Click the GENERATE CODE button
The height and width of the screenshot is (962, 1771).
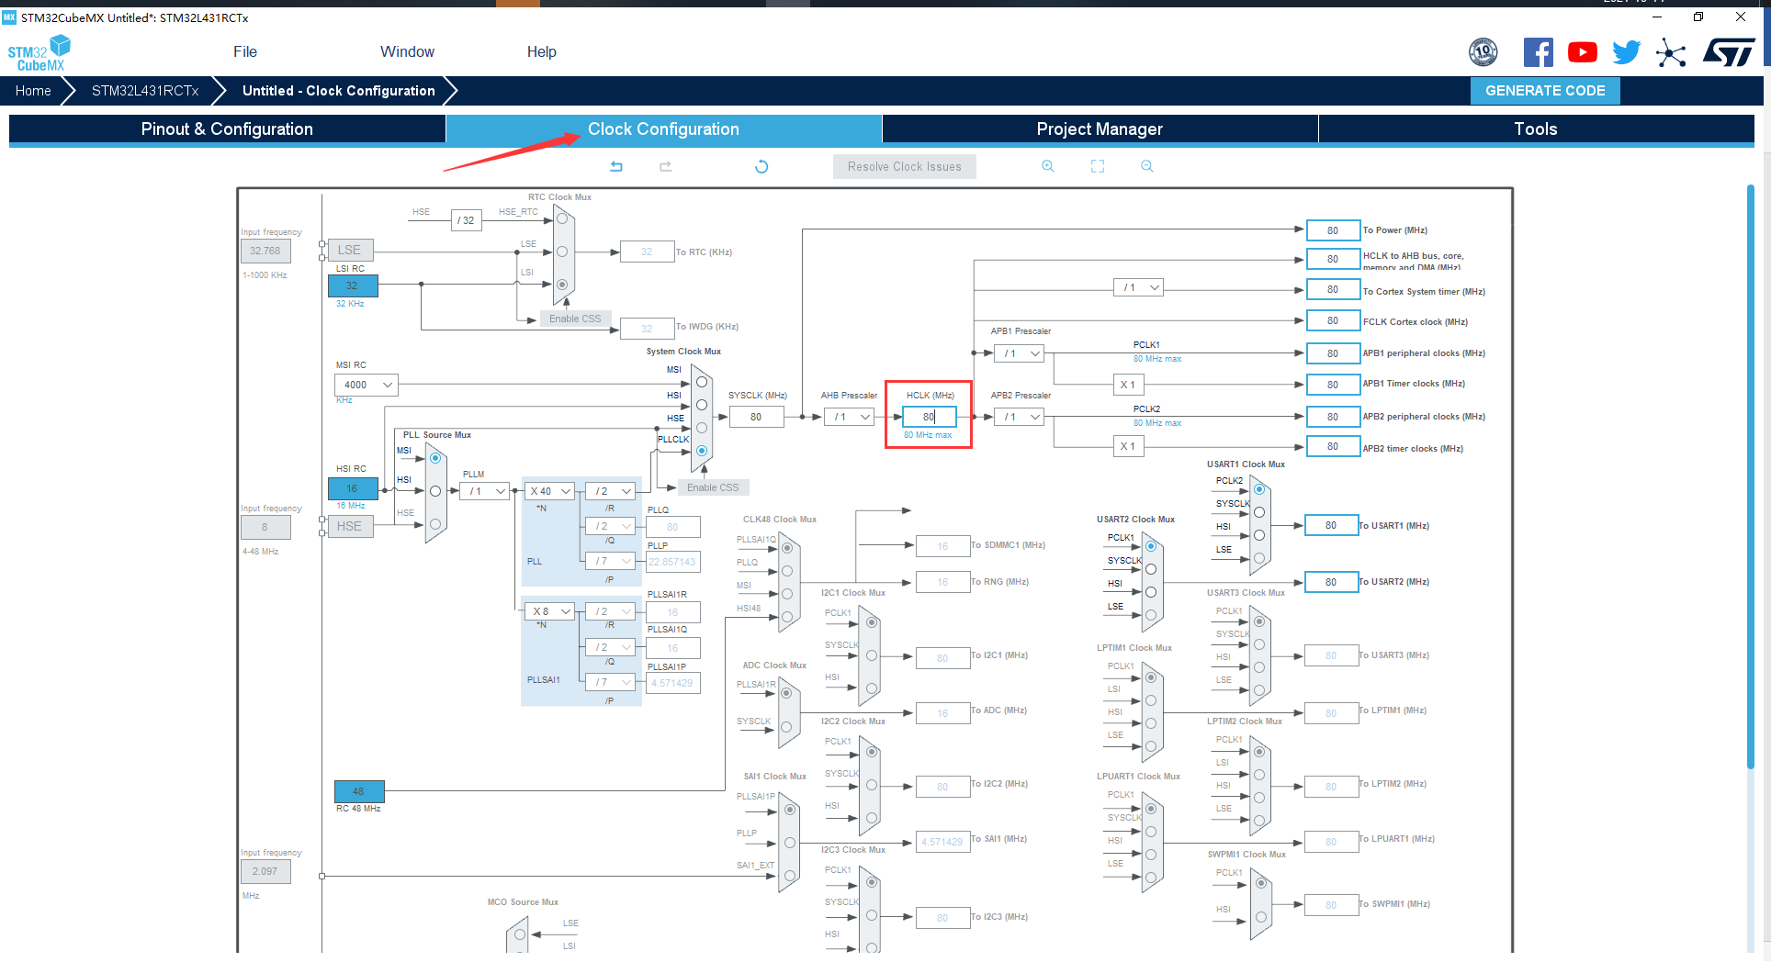point(1545,91)
